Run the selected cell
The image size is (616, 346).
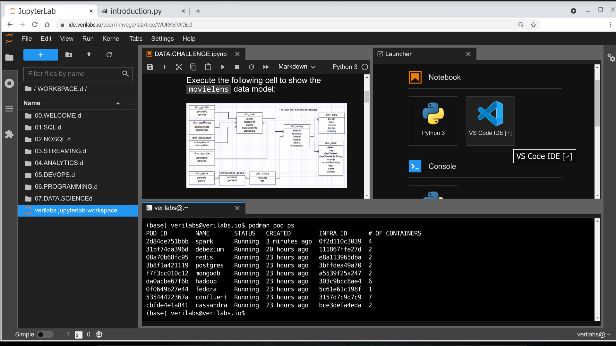[223, 67]
